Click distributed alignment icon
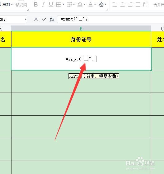Viewport: 164px width, 174px height. click(x=146, y=4)
